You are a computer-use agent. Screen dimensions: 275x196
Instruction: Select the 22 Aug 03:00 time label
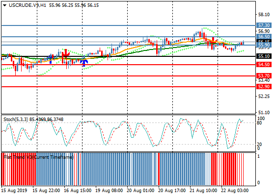pos(235,191)
